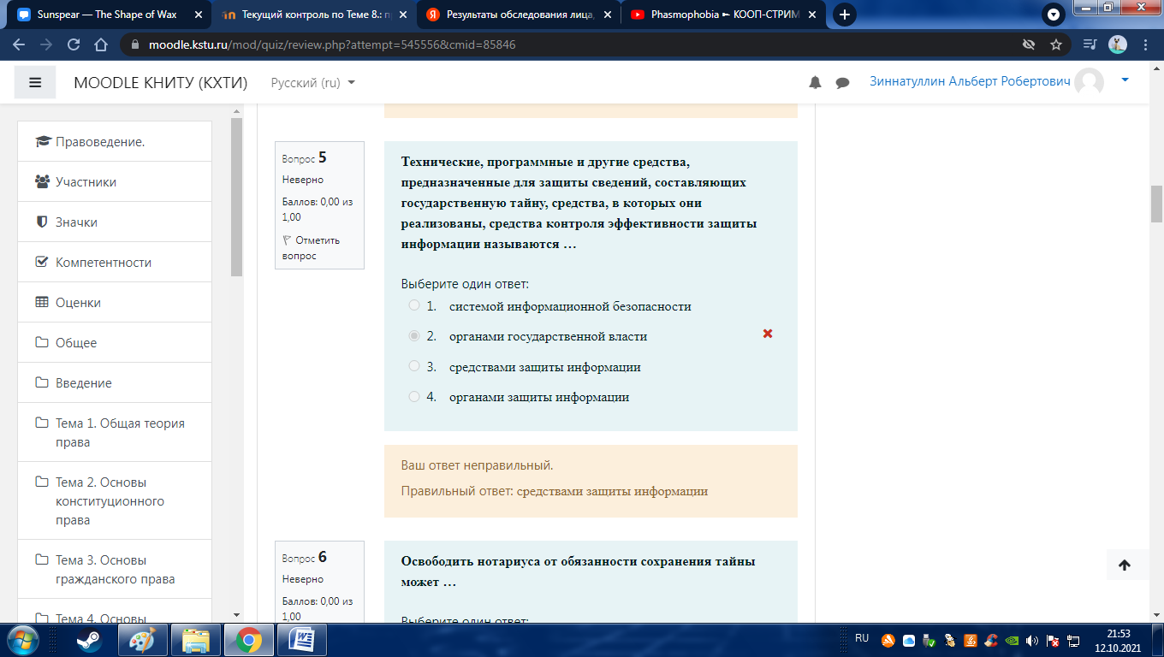Select answer 3 'средствами защиты информации'
1164x657 pixels.
(x=414, y=366)
